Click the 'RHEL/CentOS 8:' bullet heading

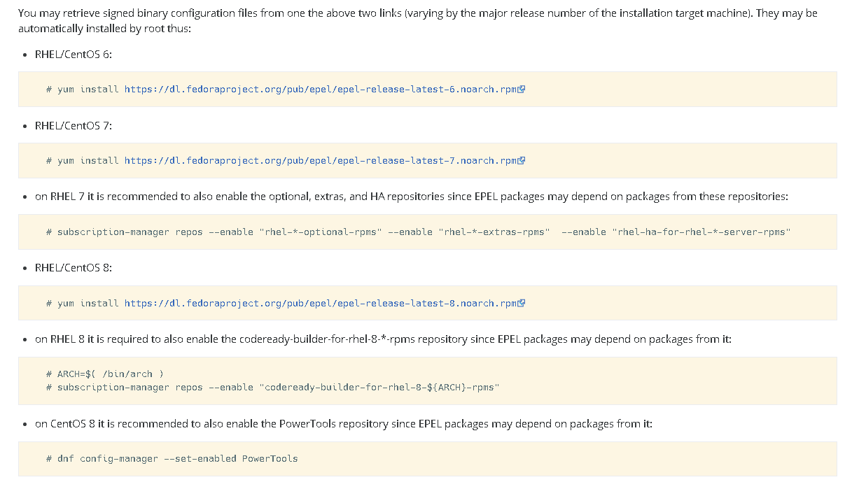(x=74, y=268)
